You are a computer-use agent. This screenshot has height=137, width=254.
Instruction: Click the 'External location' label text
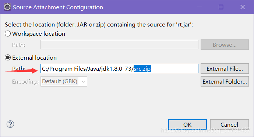pyautogui.click(x=35, y=58)
